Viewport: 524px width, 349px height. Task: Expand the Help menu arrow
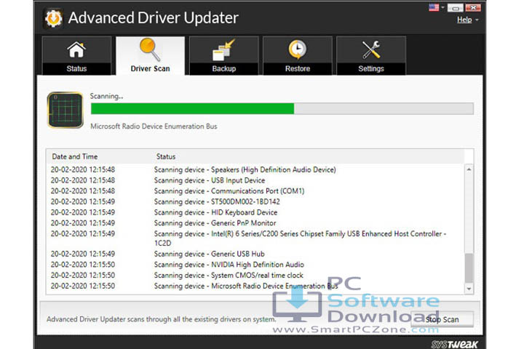[477, 20]
